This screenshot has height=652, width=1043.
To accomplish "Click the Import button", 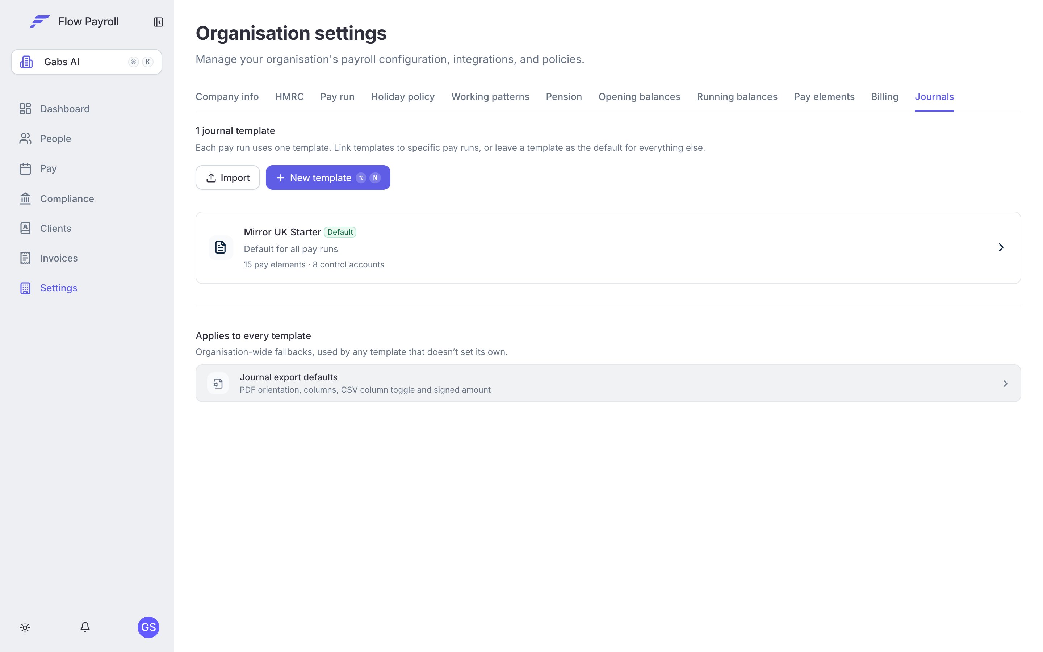I will [227, 177].
